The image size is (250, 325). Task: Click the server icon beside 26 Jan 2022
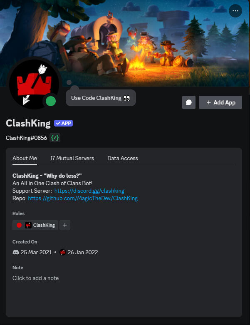[x=62, y=252]
